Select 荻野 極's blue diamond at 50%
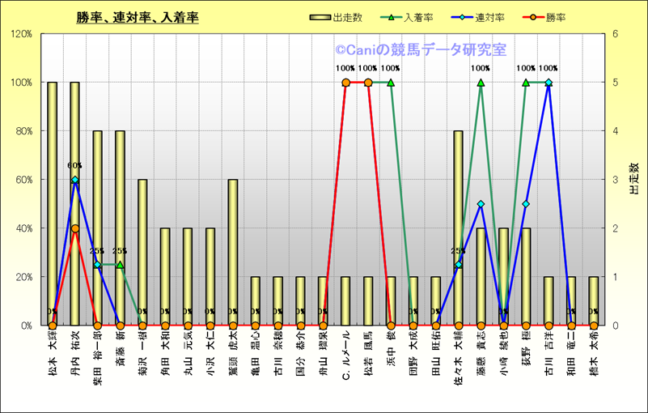648x413 pixels. point(526,204)
